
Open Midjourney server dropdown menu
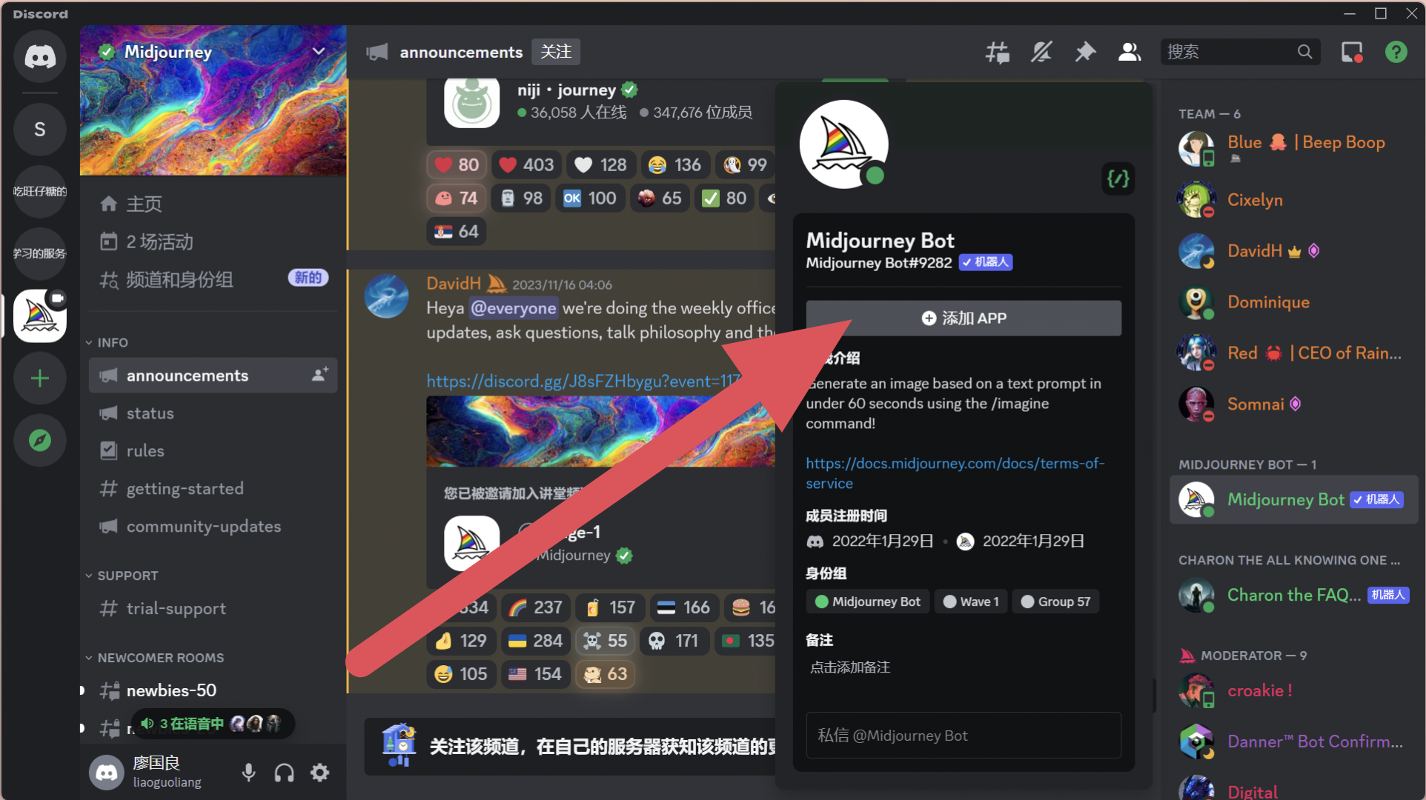319,52
